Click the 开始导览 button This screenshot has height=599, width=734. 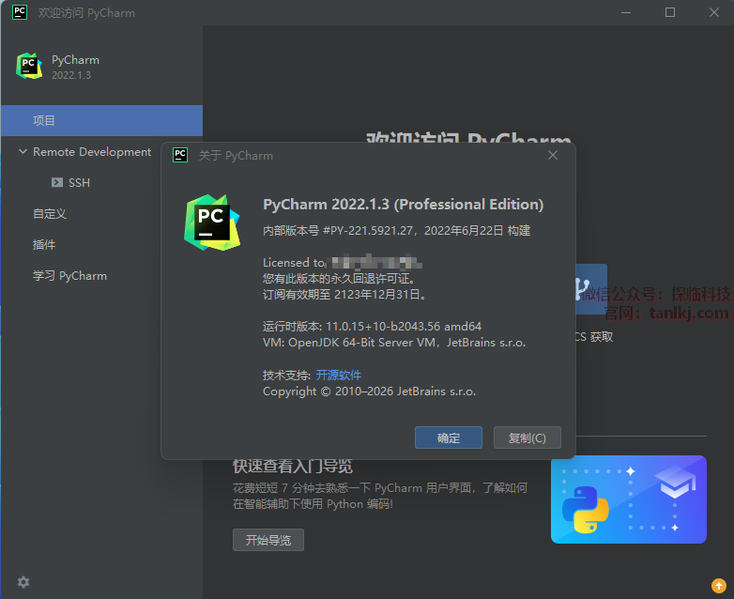tap(268, 540)
